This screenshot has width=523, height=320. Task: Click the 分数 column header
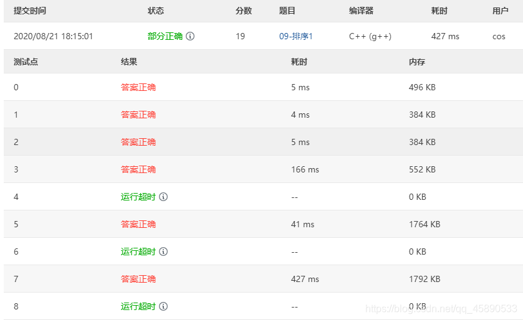[244, 11]
